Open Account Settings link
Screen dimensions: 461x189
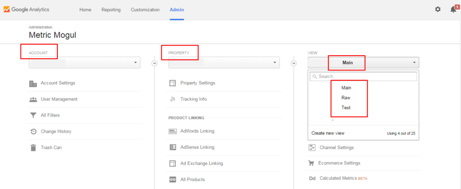click(x=58, y=83)
